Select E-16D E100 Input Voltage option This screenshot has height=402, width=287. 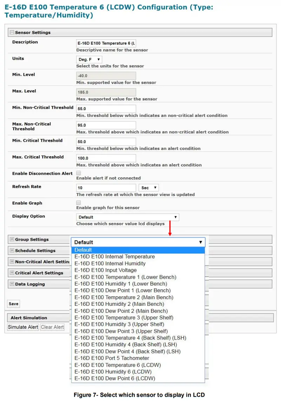(105, 270)
